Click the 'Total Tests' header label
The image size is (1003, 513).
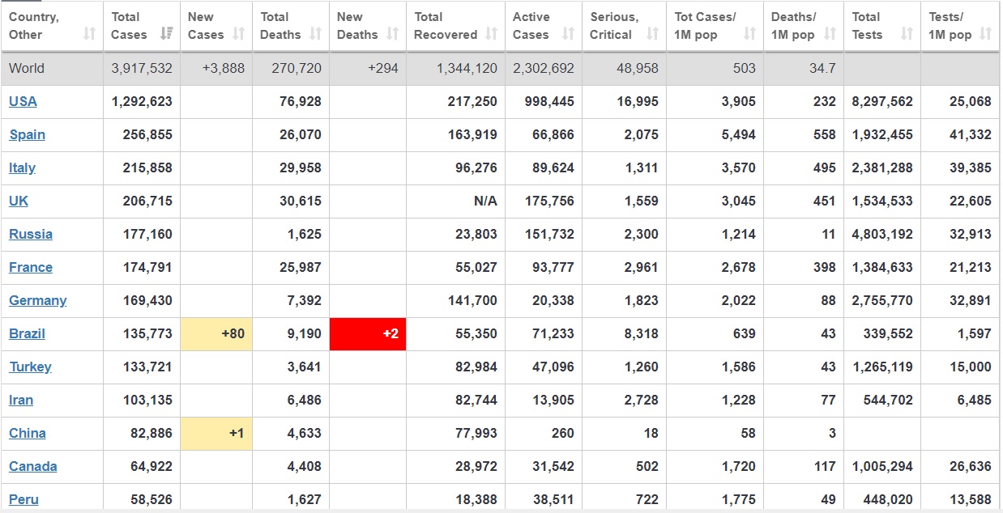pos(868,26)
